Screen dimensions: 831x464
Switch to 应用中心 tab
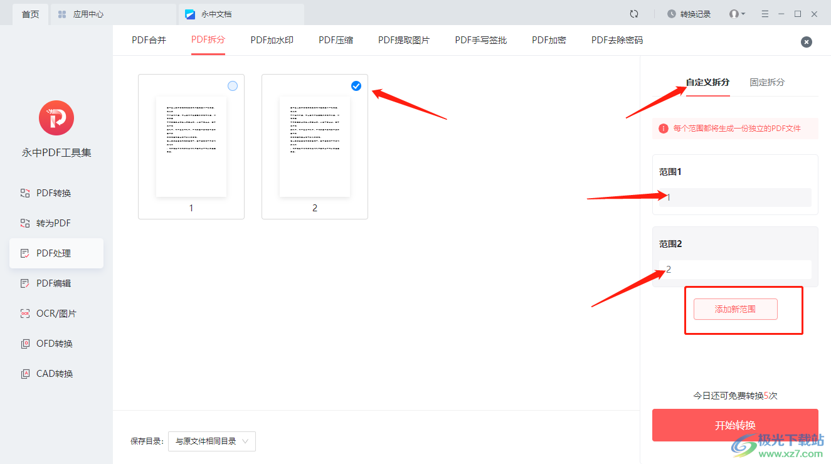(x=113, y=14)
